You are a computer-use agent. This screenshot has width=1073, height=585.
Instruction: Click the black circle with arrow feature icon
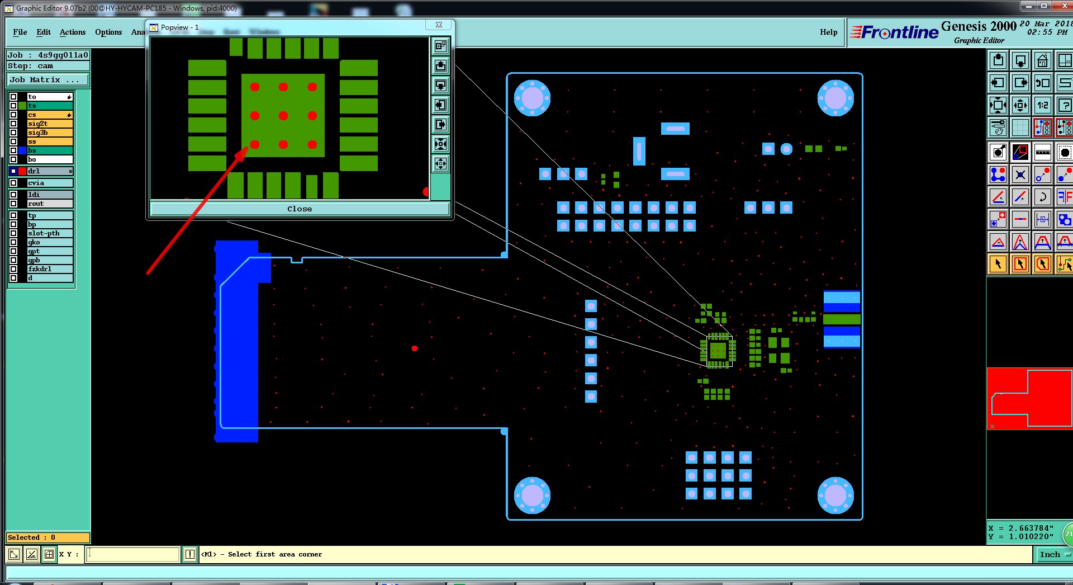(998, 152)
